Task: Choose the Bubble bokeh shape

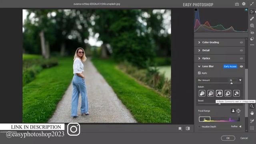Action: [x=211, y=93]
